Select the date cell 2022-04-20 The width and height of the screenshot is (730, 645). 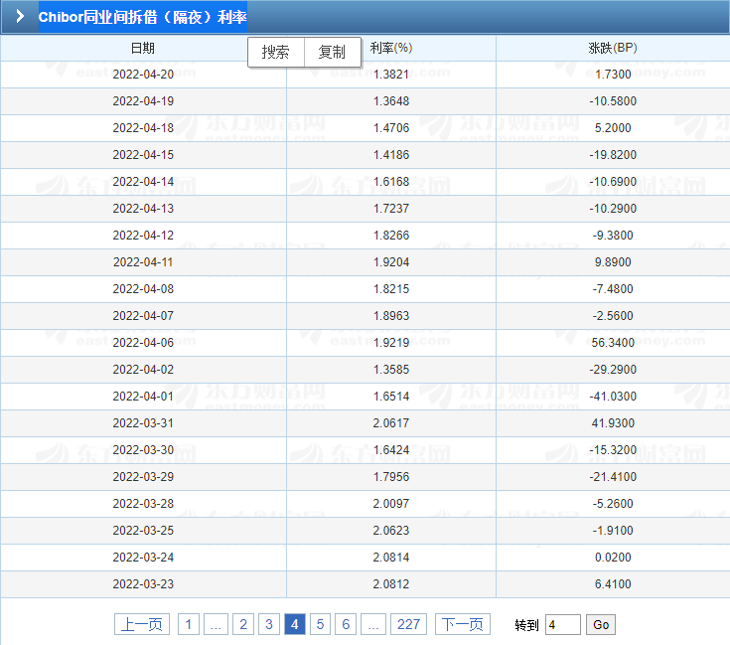click(x=143, y=75)
